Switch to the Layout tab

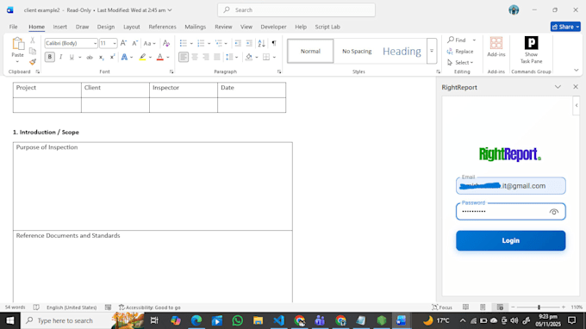[x=132, y=27]
